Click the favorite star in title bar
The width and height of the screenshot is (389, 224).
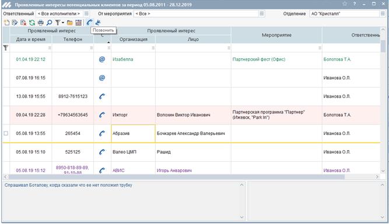[x=345, y=3]
